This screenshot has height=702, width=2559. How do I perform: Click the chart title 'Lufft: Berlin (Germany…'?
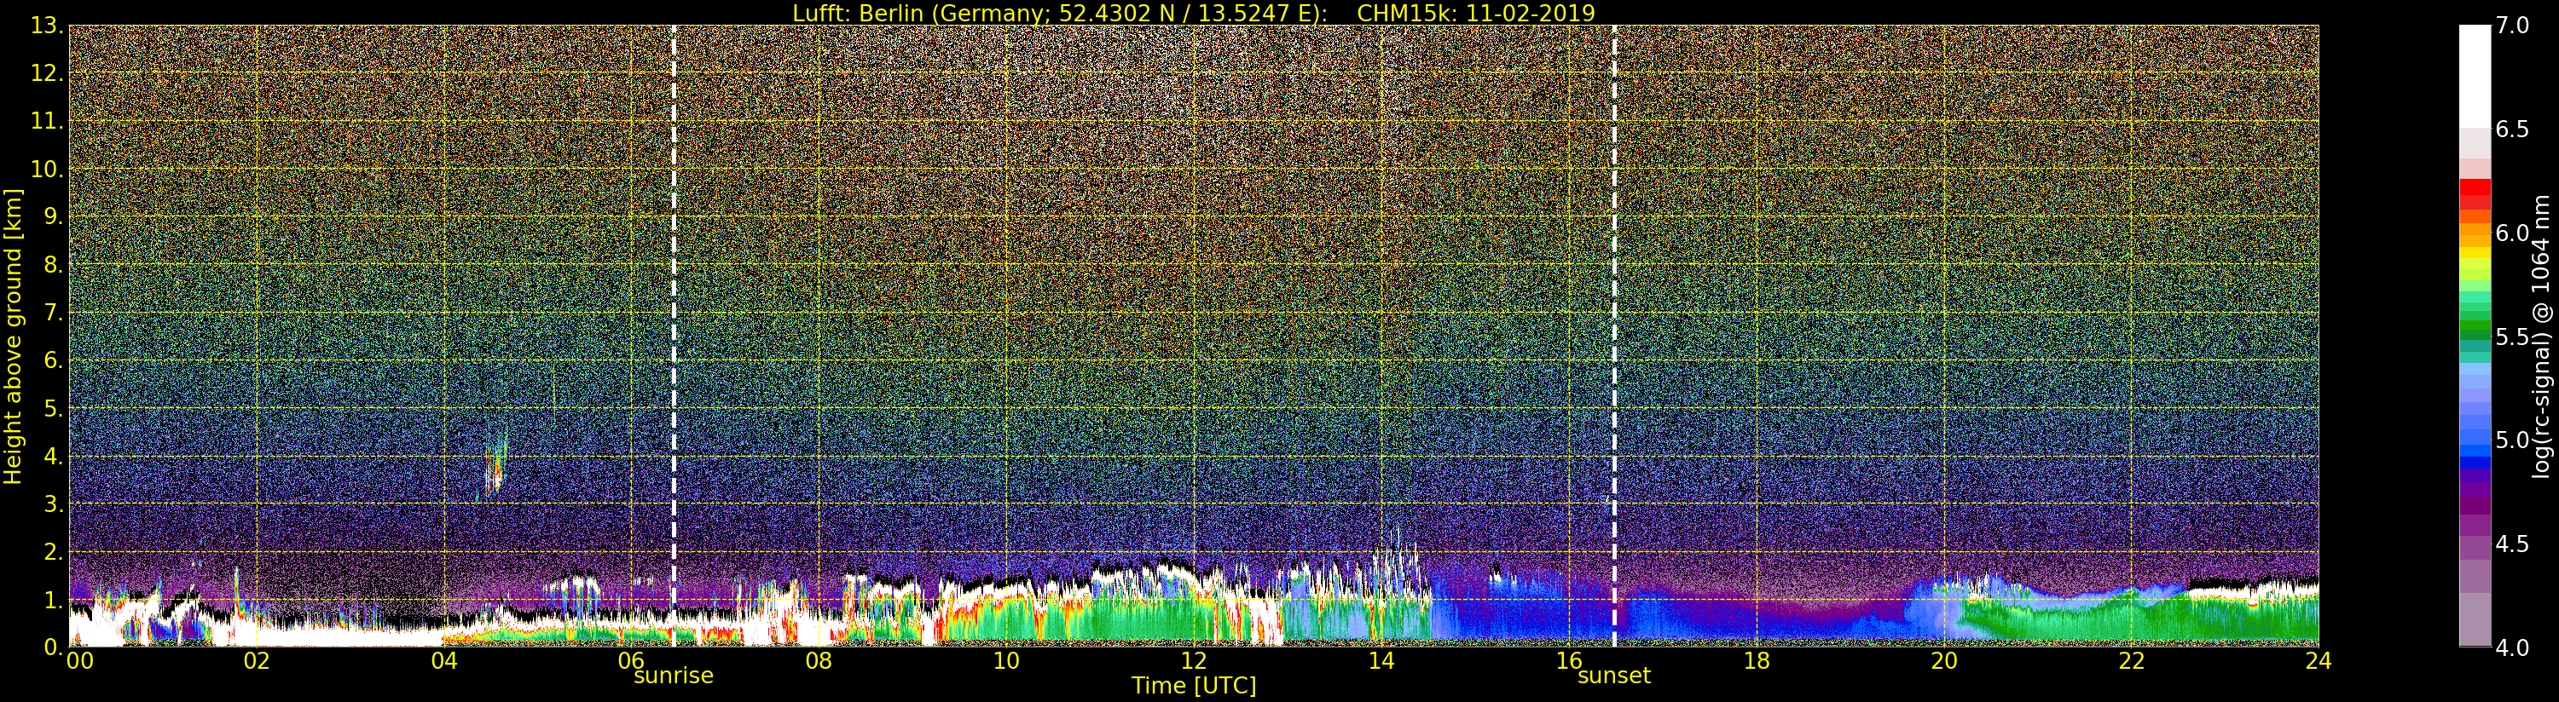[1193, 13]
